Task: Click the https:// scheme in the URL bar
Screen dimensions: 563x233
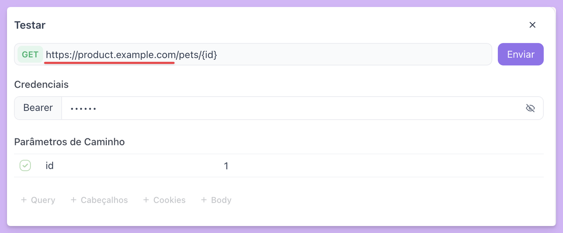Action: tap(62, 55)
